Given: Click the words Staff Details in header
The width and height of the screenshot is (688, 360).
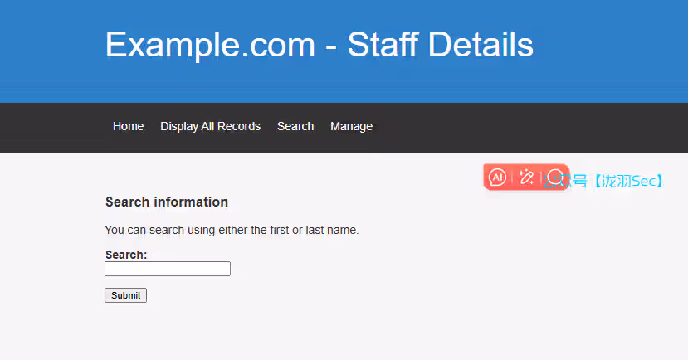Looking at the screenshot, I should [x=440, y=44].
